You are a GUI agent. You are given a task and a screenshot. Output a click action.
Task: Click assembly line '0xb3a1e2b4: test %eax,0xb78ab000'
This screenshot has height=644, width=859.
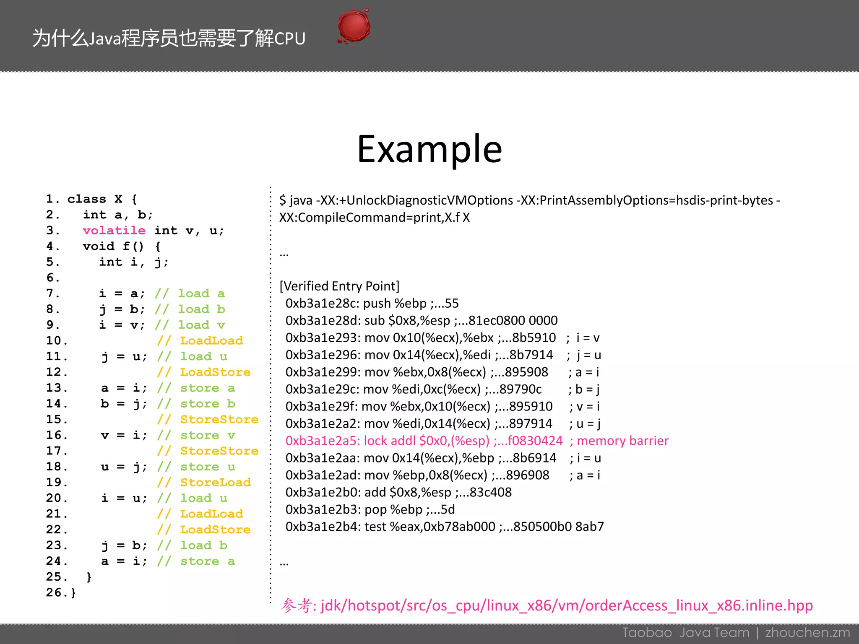click(445, 527)
